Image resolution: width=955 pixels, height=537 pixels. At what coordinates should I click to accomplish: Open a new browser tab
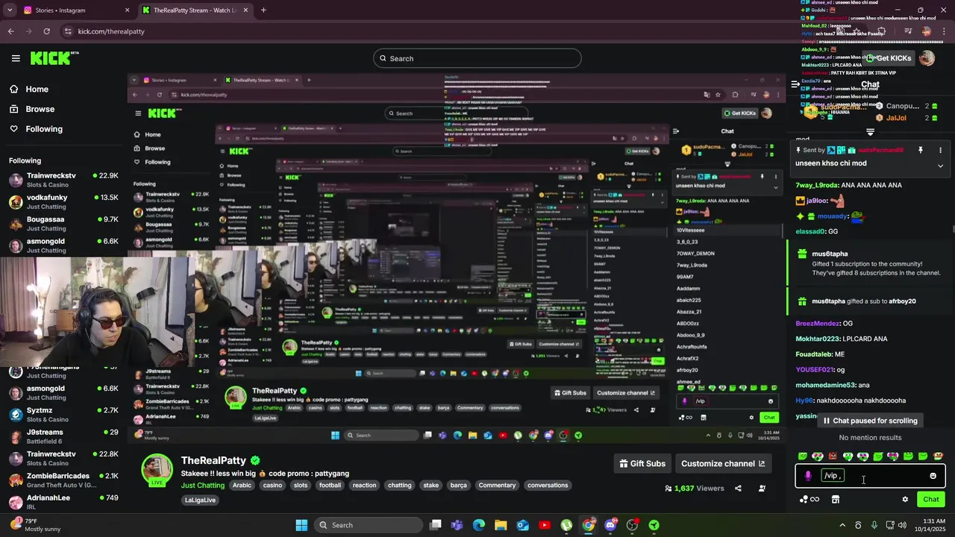pyautogui.click(x=263, y=10)
